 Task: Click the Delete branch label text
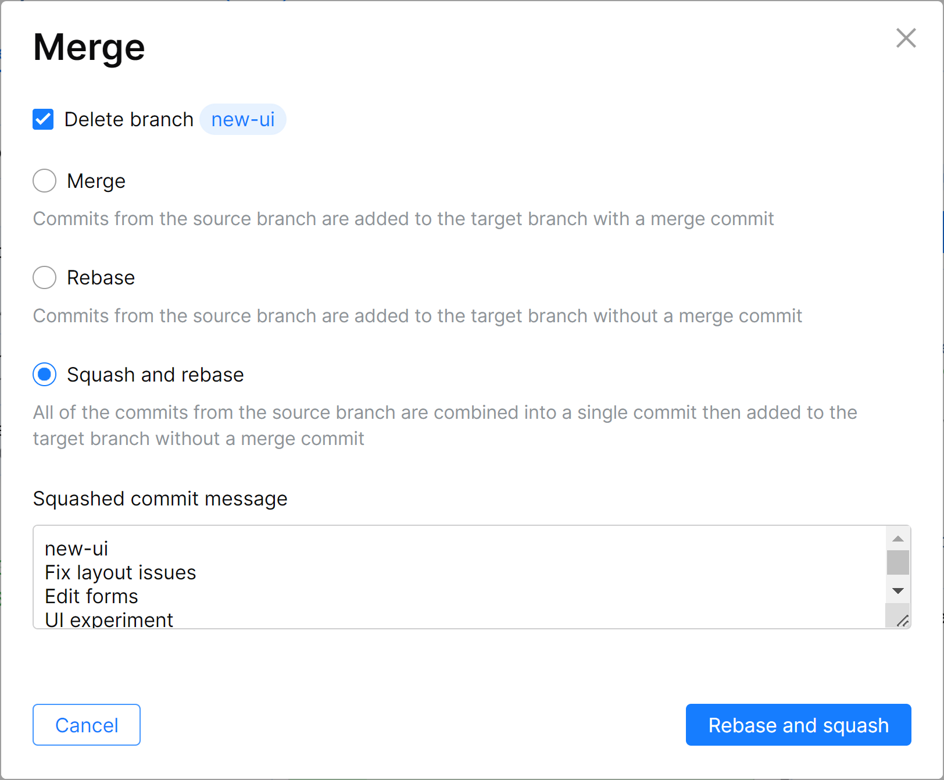click(128, 119)
